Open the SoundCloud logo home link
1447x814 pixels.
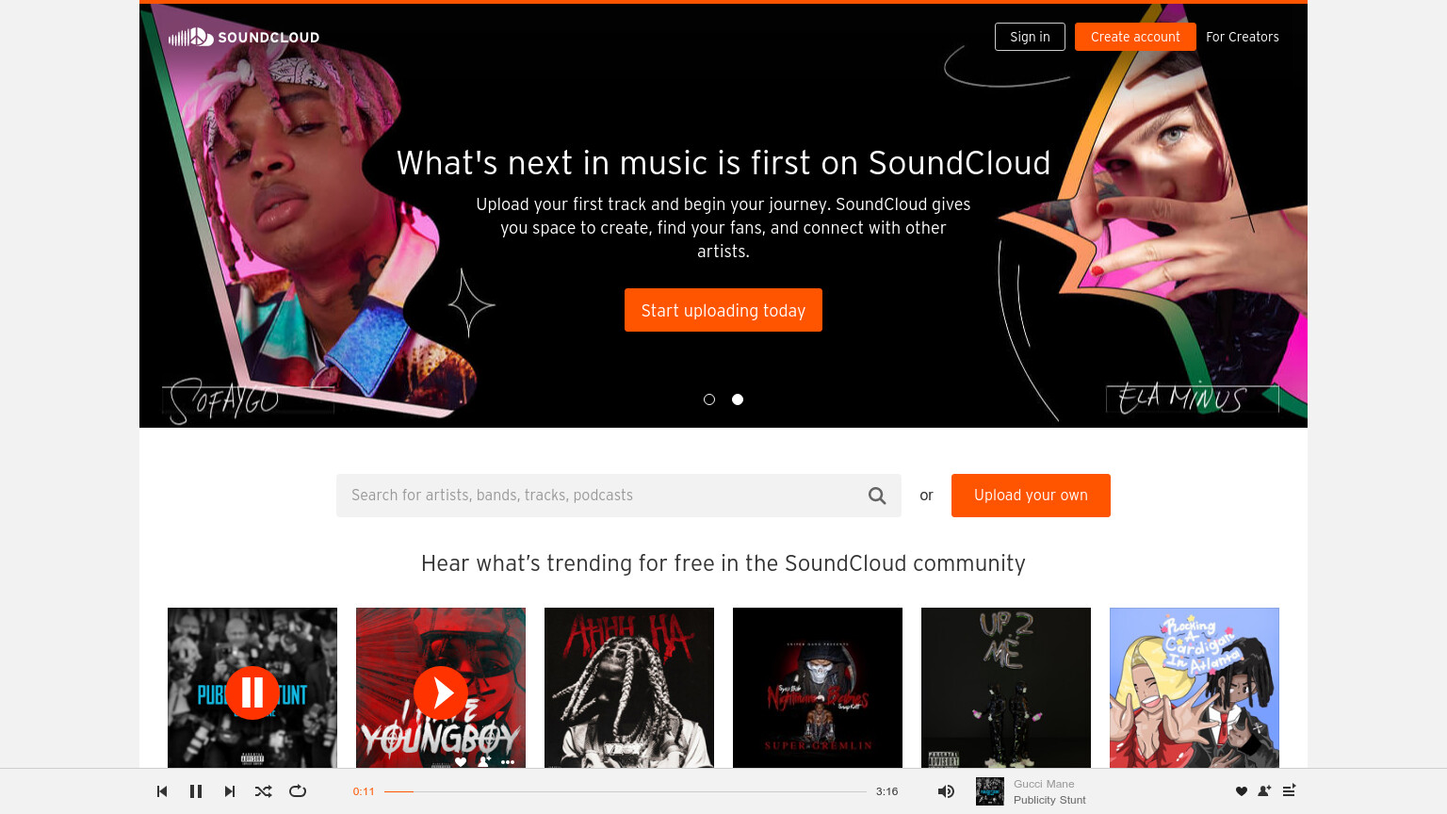(244, 37)
